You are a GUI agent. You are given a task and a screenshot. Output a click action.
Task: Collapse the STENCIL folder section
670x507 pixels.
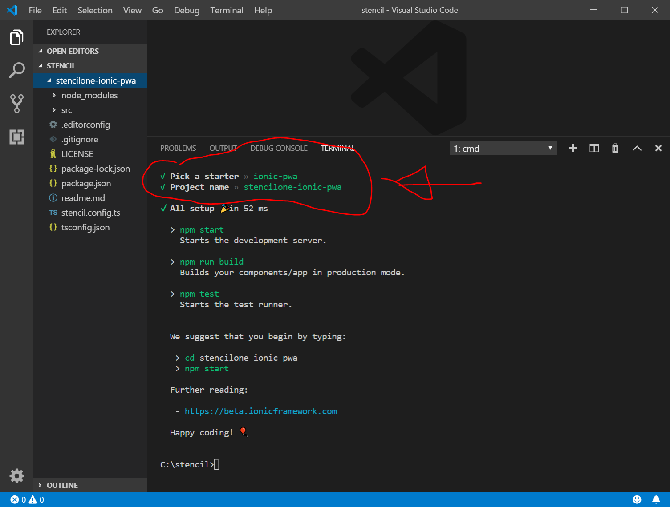click(x=90, y=66)
